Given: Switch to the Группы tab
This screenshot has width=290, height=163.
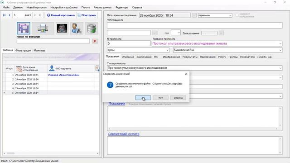Looking at the screenshot, I should point(233,57).
